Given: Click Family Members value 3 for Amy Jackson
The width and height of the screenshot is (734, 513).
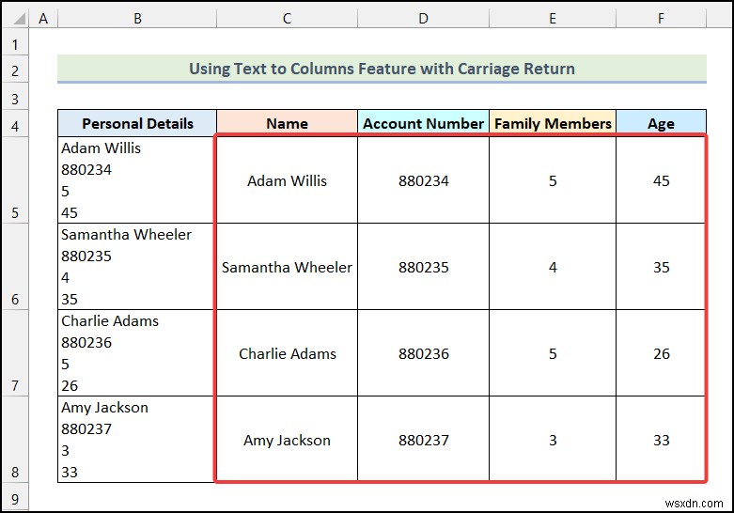Looking at the screenshot, I should [553, 440].
